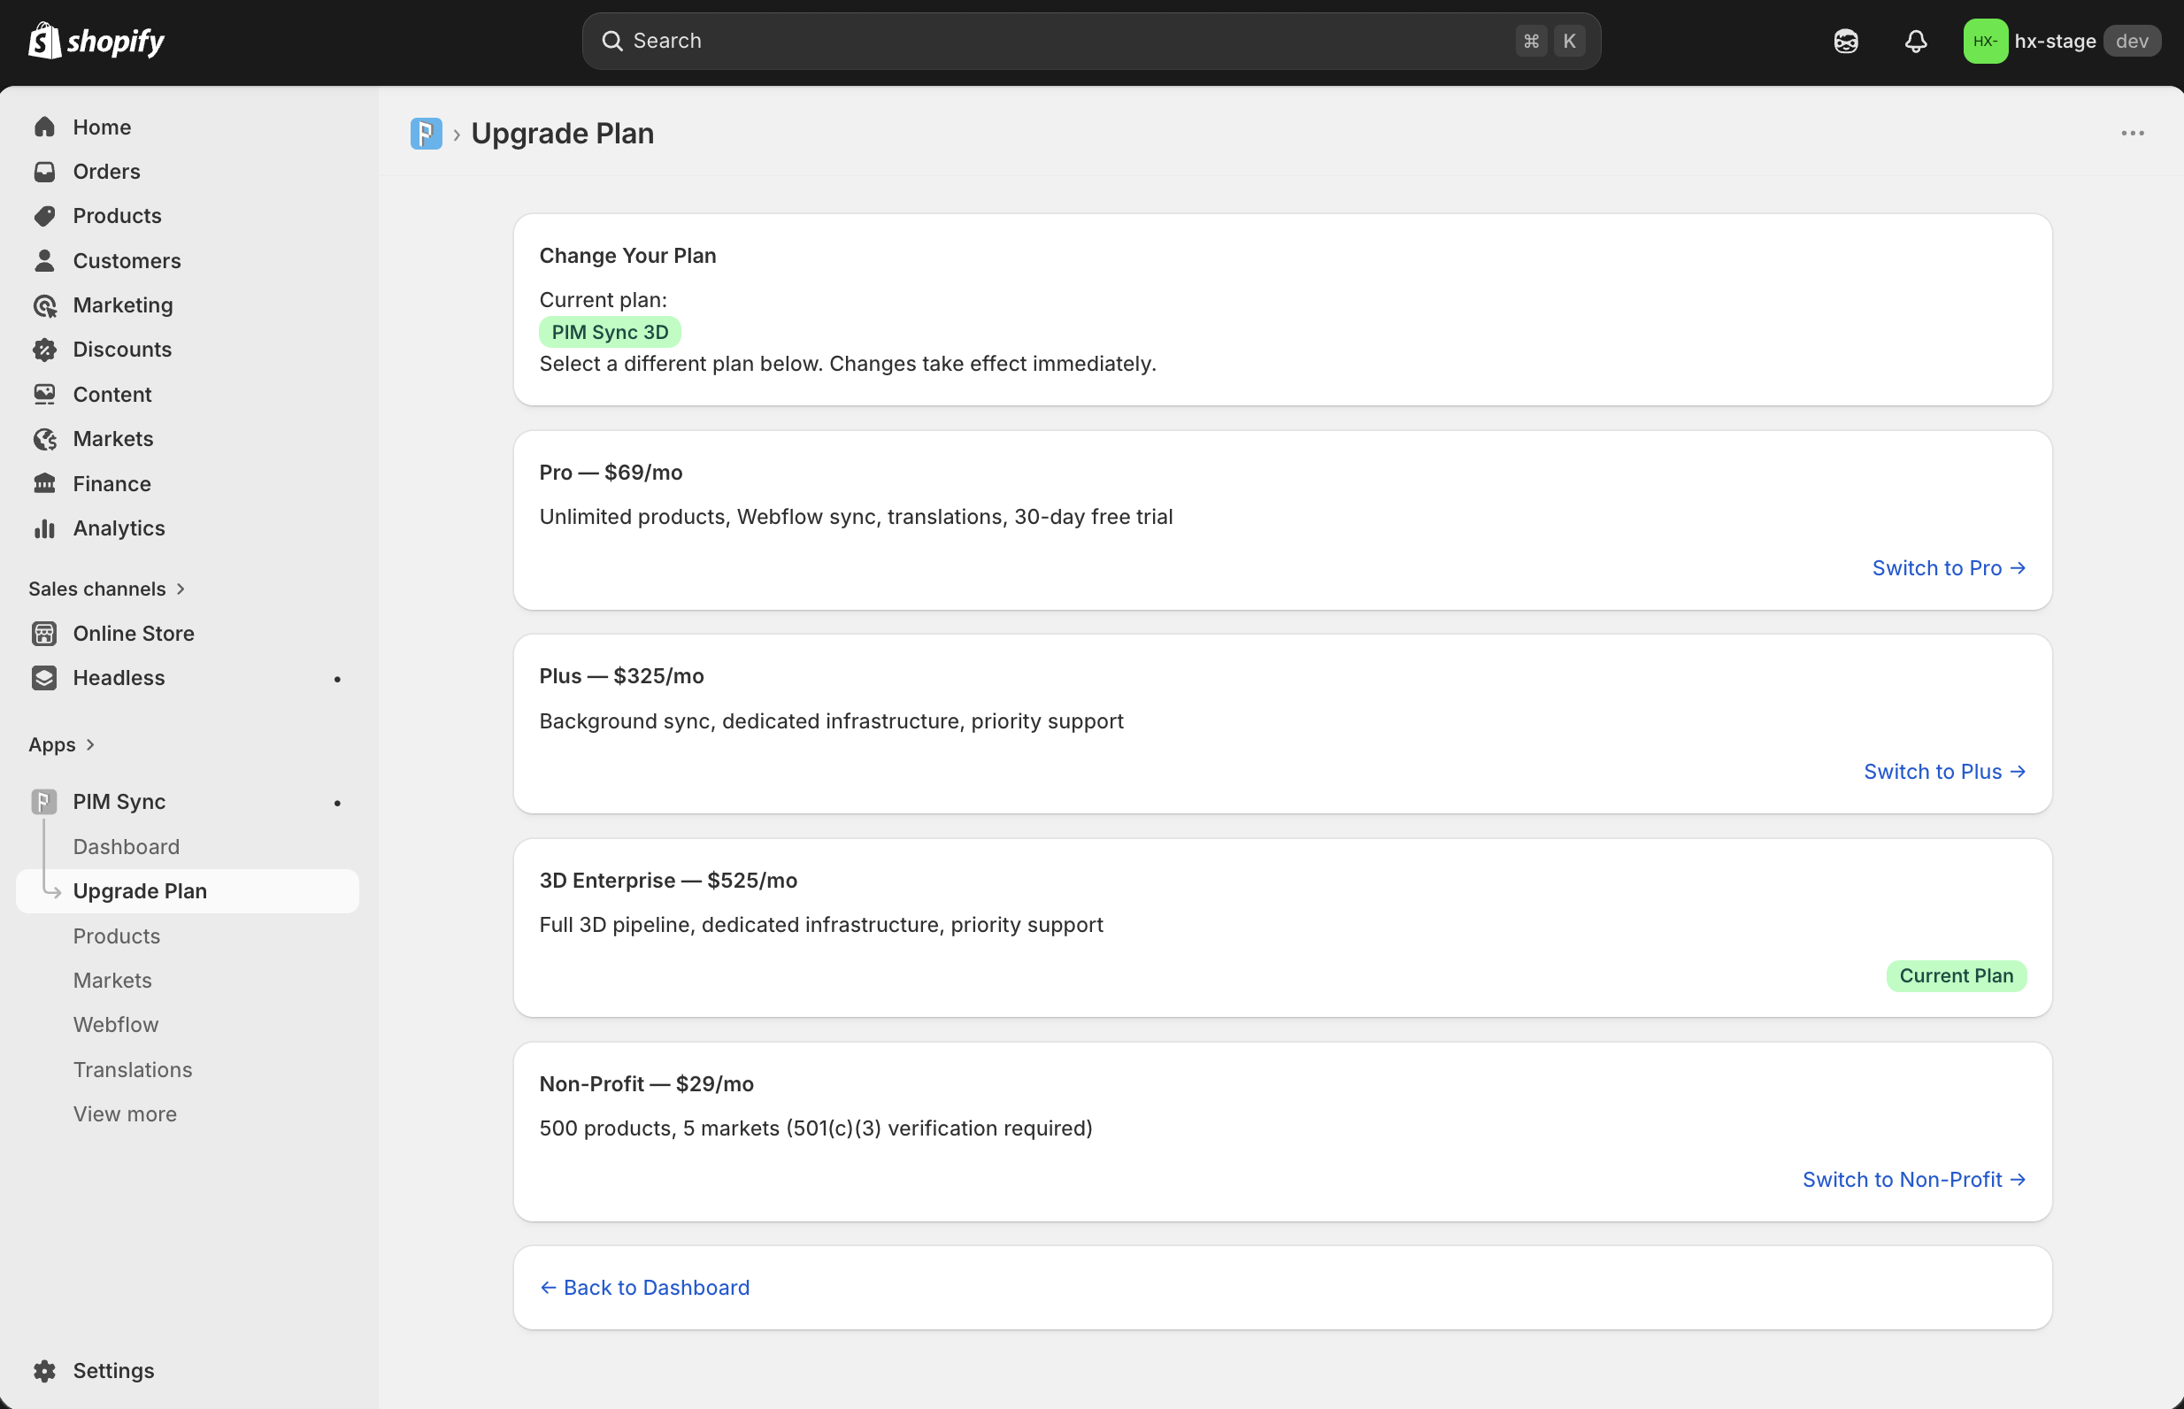Screen dimensions: 2184x1409
Task: Click the Settings gear icon
Action: click(x=45, y=1371)
